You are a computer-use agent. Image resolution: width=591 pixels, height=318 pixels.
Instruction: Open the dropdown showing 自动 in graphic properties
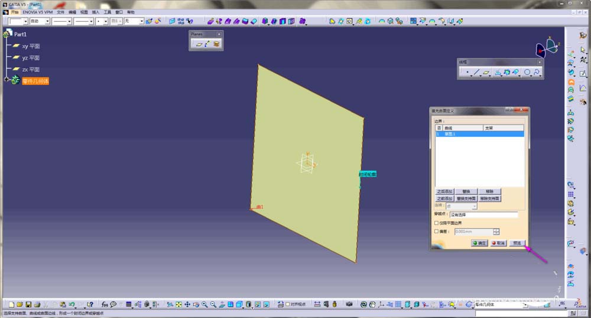click(x=47, y=21)
